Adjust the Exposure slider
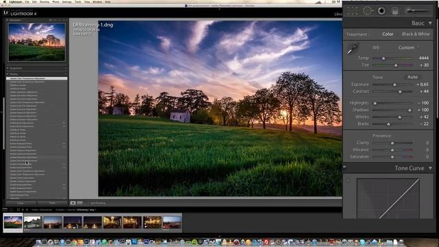This screenshot has width=439, height=247. pos(392,84)
